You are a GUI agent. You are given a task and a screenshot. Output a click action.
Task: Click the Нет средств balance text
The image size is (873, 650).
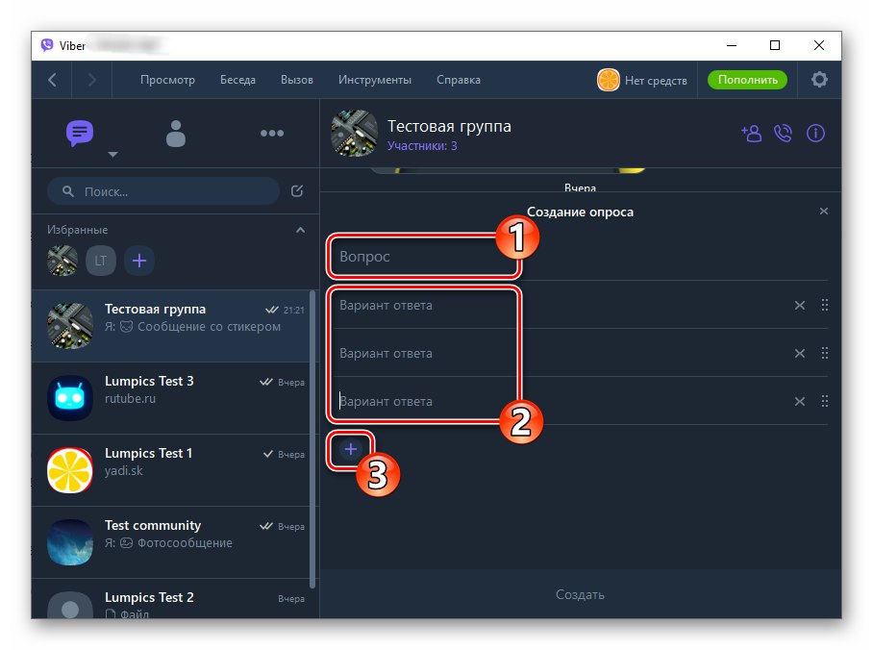(656, 80)
